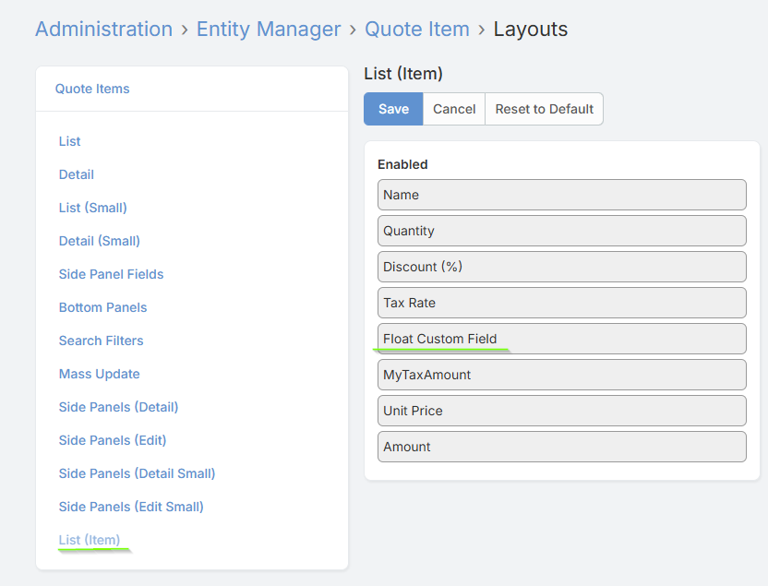The height and width of the screenshot is (586, 768).
Task: Select the MyTaxAmount enabled field
Action: [561, 375]
